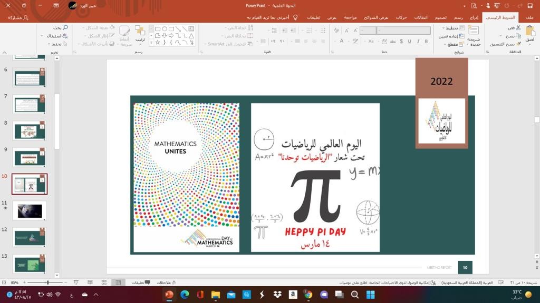Open the font name combo box
This screenshot has height=303, width=540.
pyautogui.click(x=403, y=31)
